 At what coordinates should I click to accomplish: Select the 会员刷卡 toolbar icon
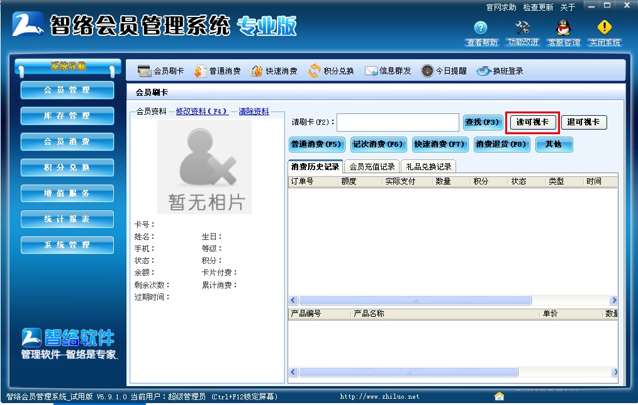point(145,71)
